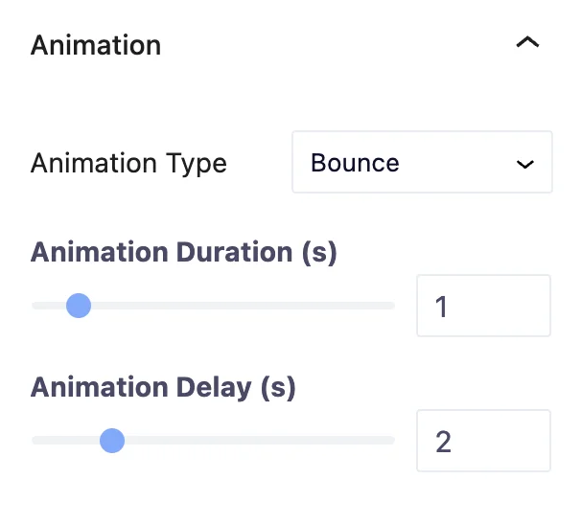This screenshot has height=525, width=581.
Task: Click the Animation Duration (s) label
Action: [x=184, y=253]
